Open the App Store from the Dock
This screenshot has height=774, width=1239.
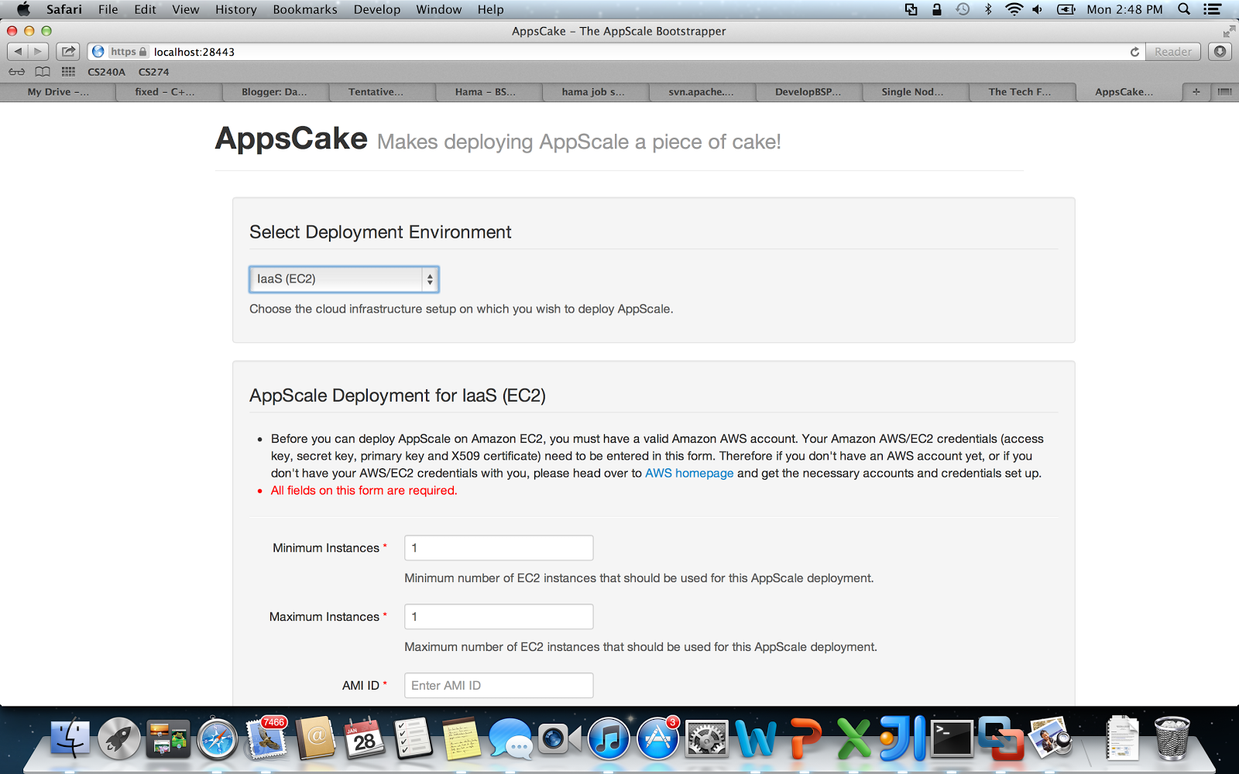(657, 739)
